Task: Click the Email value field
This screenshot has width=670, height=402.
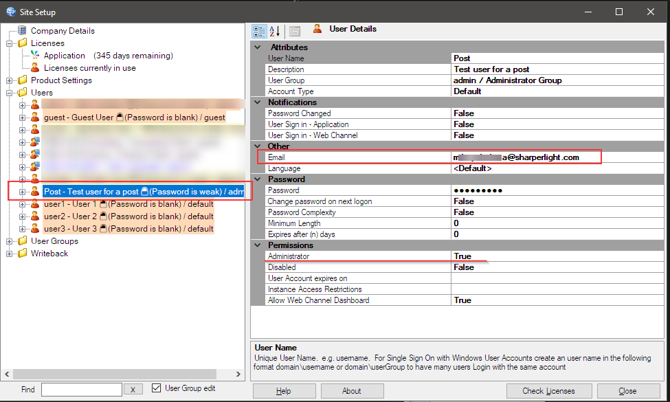Action: click(x=557, y=157)
